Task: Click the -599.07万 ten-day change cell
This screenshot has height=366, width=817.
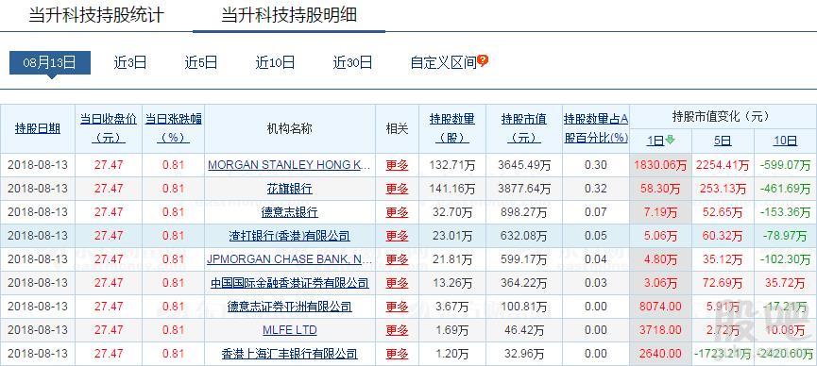Action: (785, 165)
